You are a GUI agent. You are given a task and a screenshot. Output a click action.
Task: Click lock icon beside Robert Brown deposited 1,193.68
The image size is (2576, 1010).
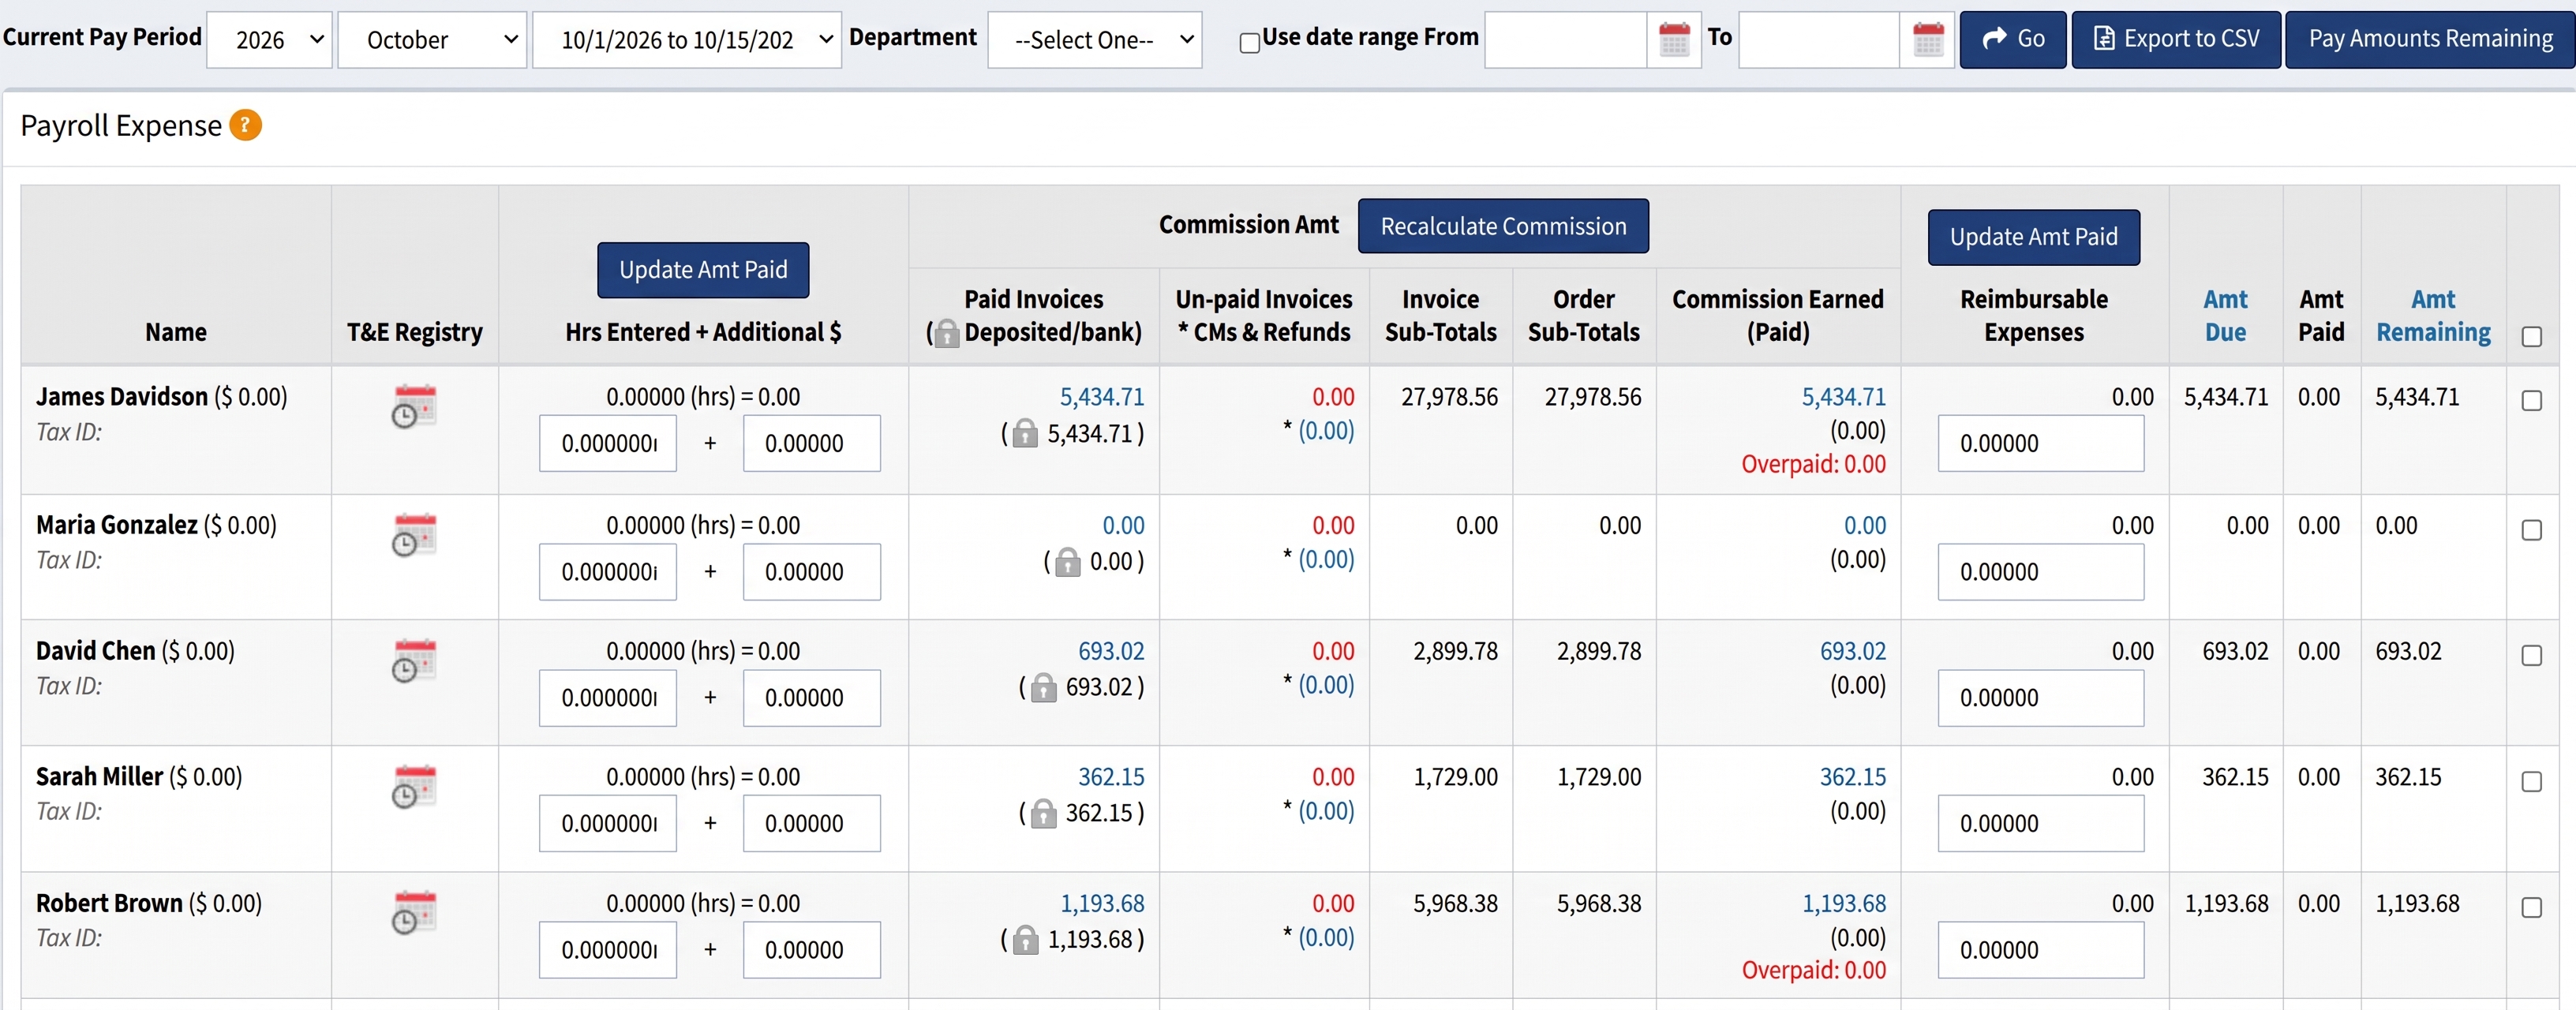[1025, 940]
